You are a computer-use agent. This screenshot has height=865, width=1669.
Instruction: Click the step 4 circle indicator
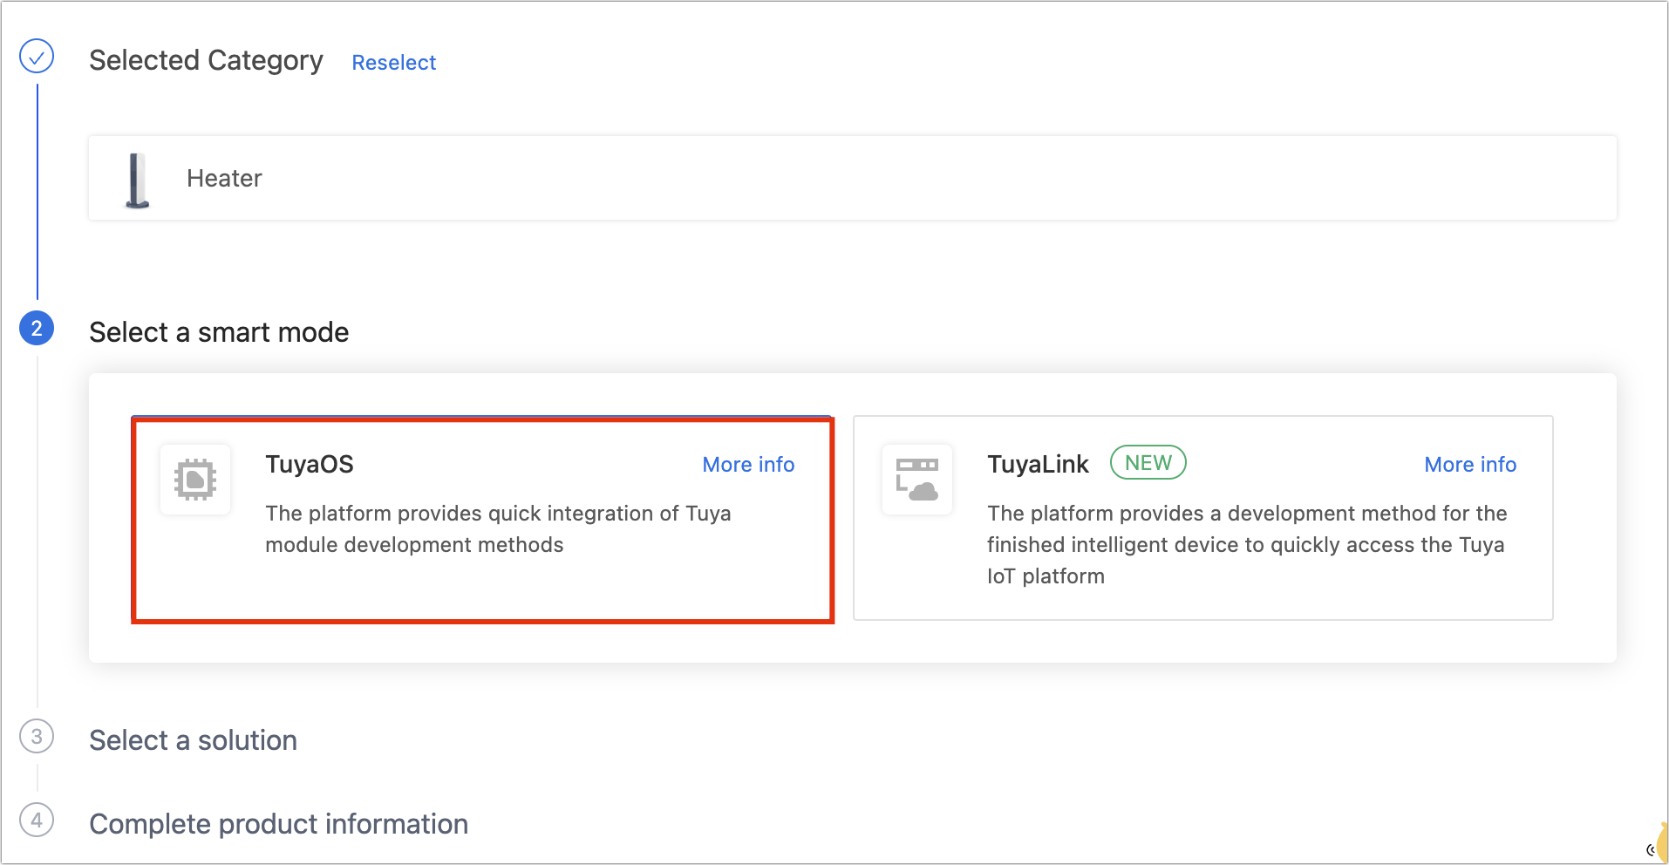pos(37,820)
